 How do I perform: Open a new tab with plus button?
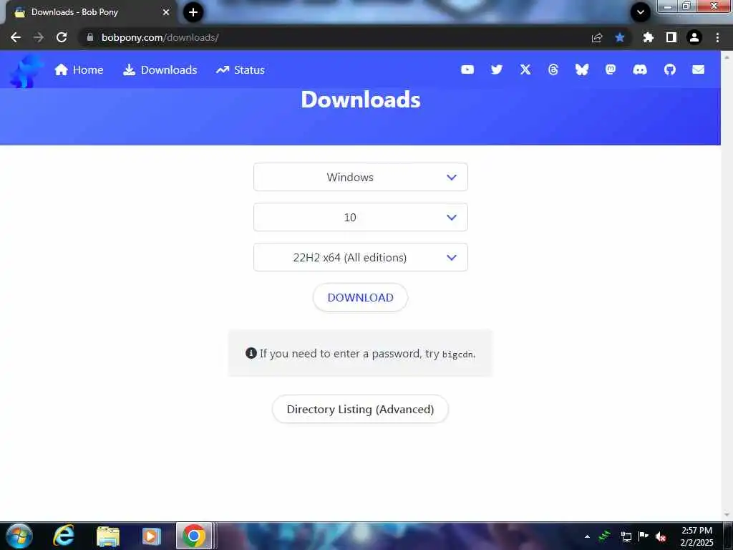coord(193,12)
